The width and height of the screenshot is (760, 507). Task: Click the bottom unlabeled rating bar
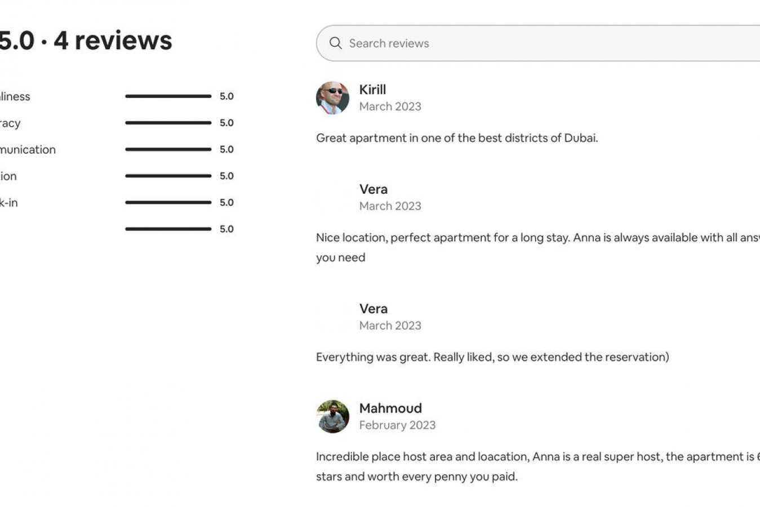[x=168, y=229]
